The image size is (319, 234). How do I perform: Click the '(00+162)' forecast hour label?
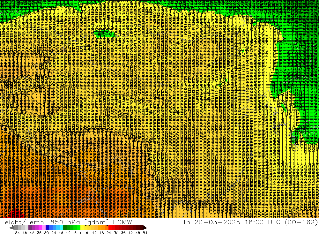[x=301, y=222]
